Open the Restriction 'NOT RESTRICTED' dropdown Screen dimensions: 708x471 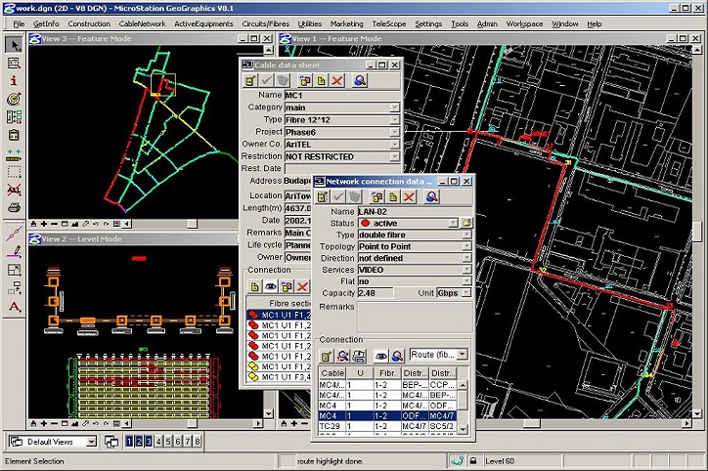point(395,156)
